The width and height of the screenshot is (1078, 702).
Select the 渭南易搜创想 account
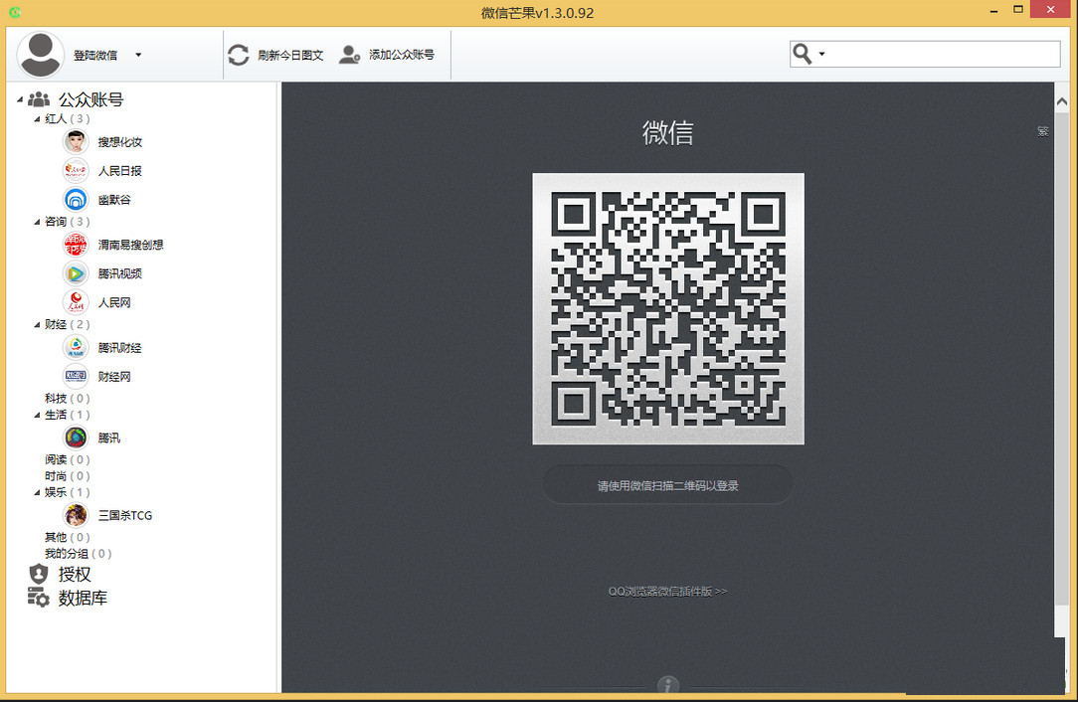[130, 245]
